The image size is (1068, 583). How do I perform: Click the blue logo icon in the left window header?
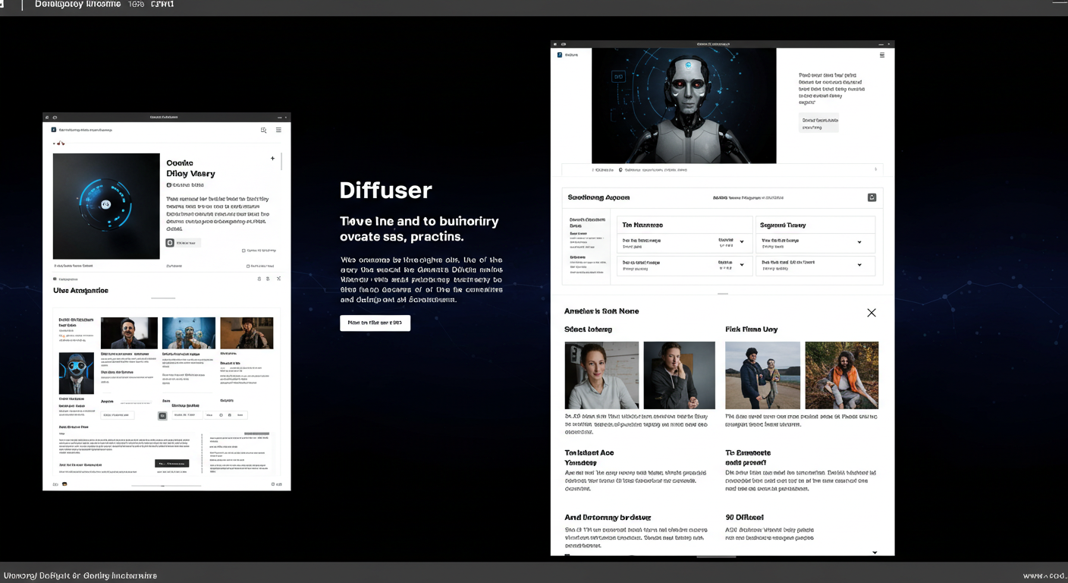tap(53, 130)
